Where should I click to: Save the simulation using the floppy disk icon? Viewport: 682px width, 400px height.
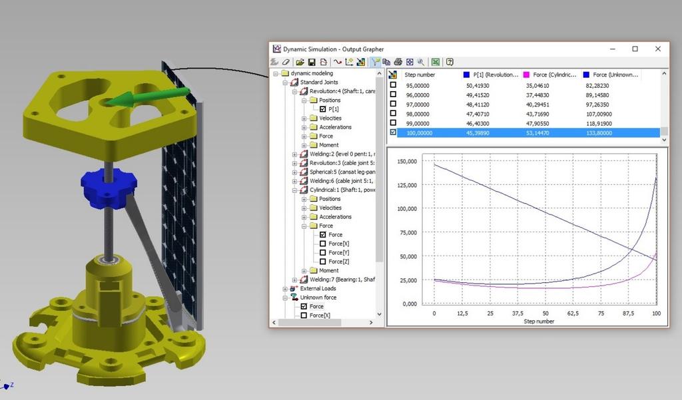click(311, 62)
